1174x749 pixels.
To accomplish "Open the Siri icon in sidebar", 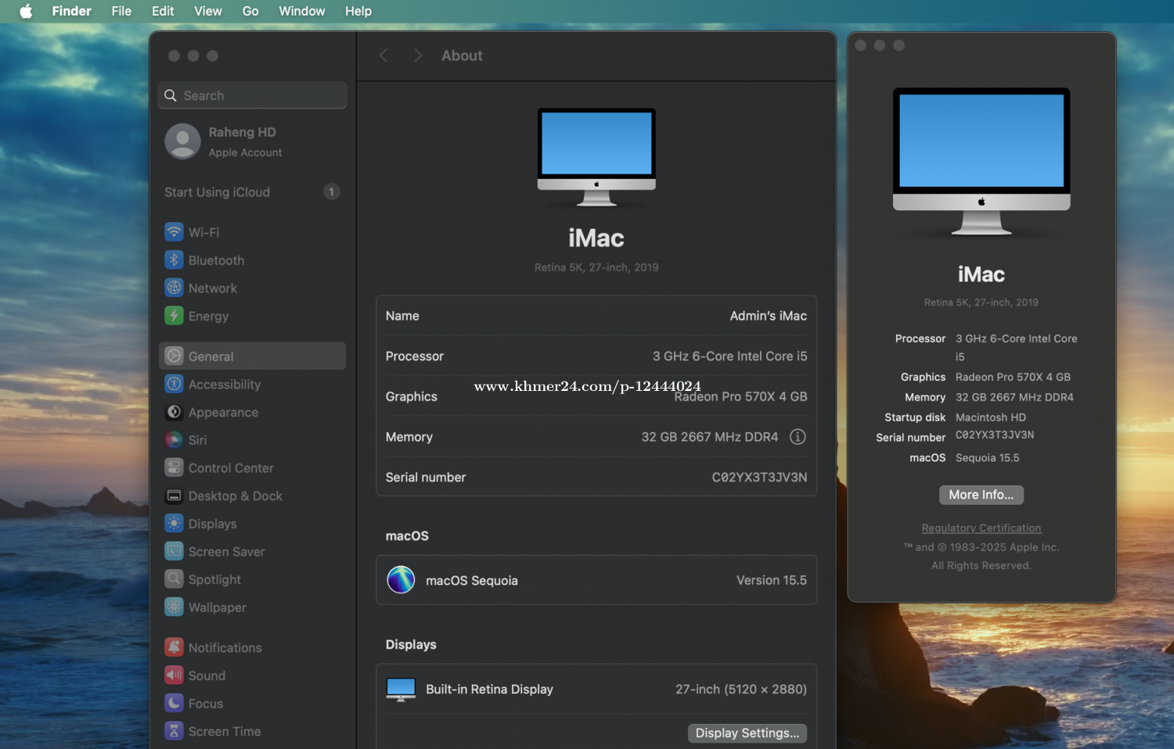I will point(174,440).
